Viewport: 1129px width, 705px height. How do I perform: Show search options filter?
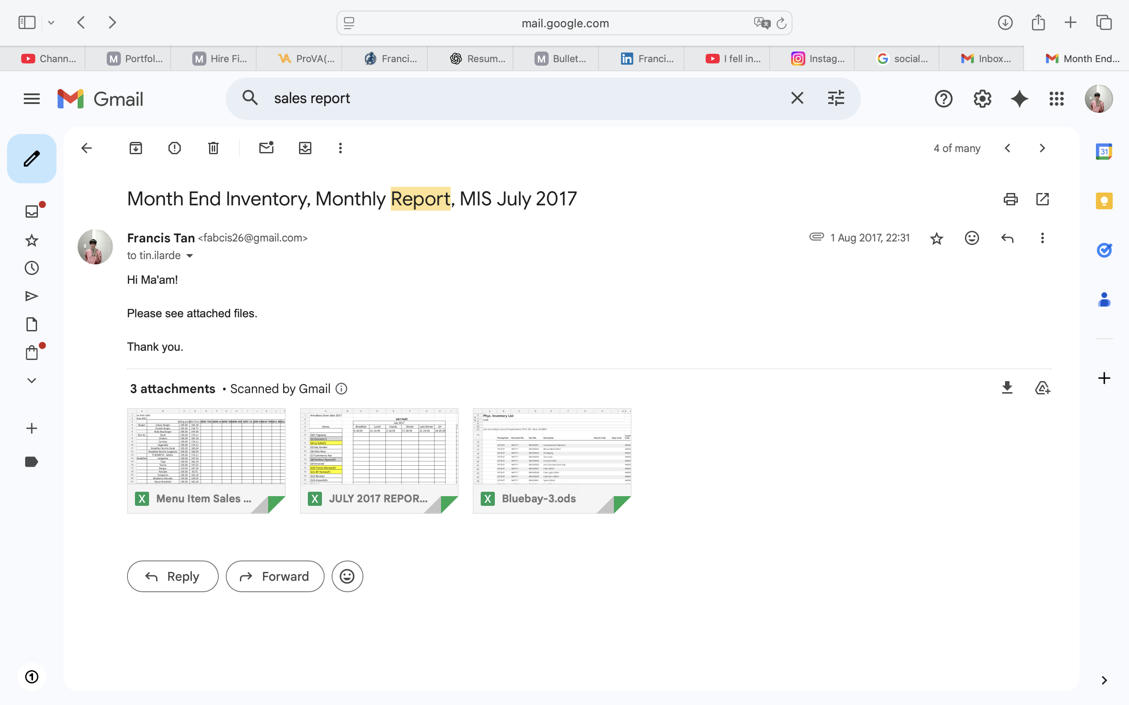coord(836,98)
